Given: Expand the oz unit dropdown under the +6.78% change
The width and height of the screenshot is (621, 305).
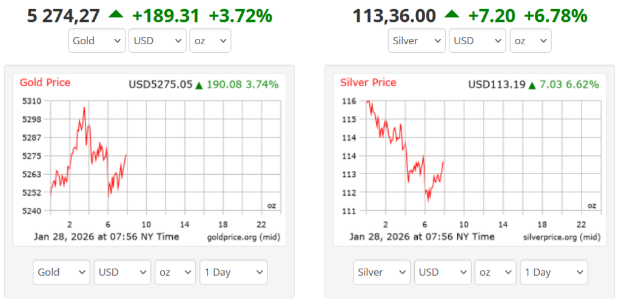Looking at the screenshot, I should [x=530, y=41].
